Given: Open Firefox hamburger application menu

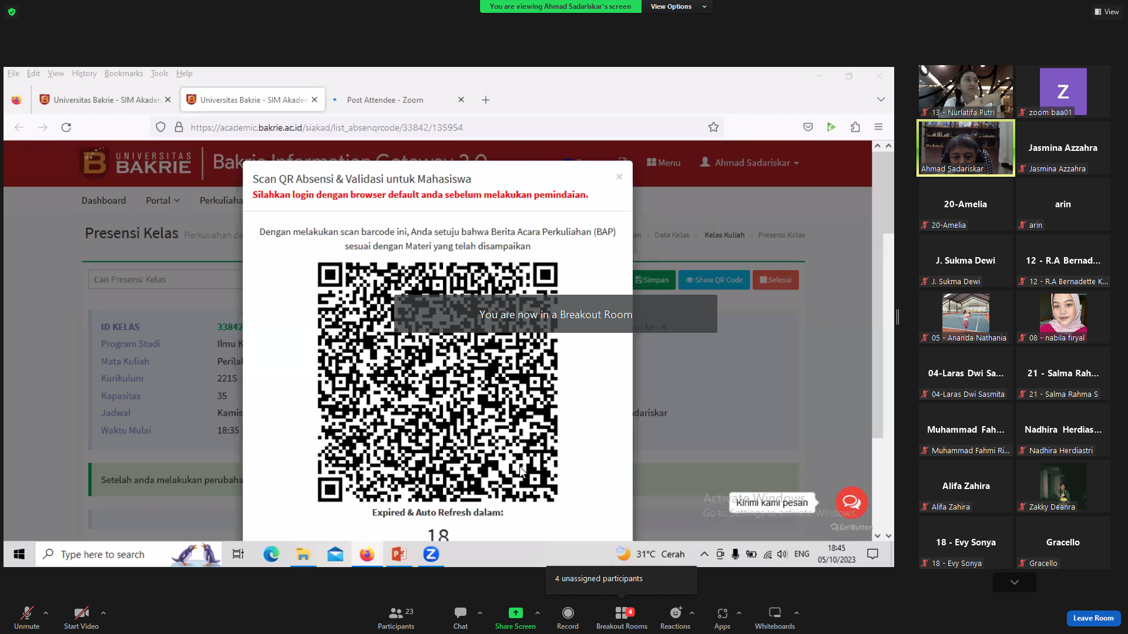Looking at the screenshot, I should click(879, 127).
